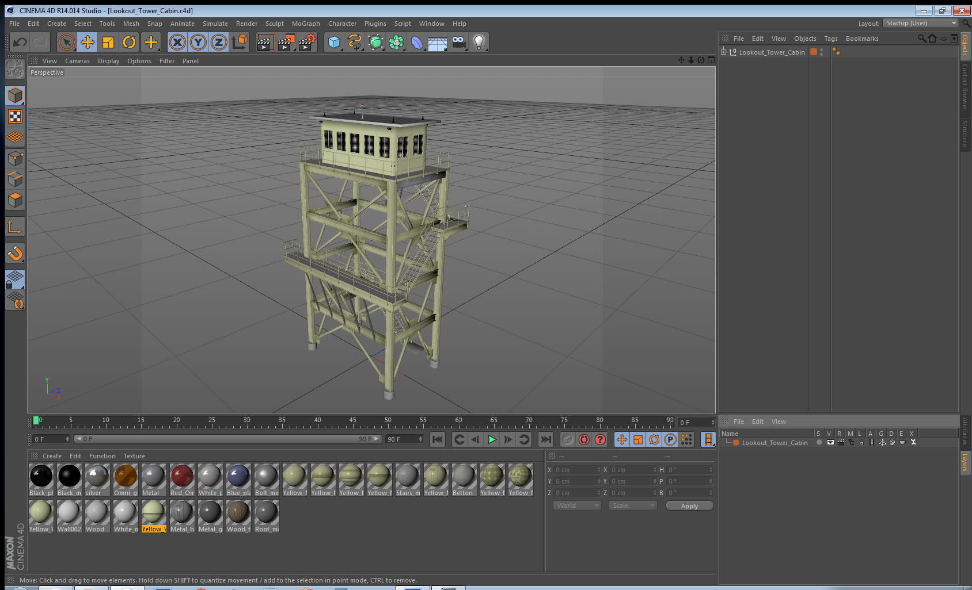
Task: Open World coordinate system dropdown
Action: pyautogui.click(x=578, y=505)
